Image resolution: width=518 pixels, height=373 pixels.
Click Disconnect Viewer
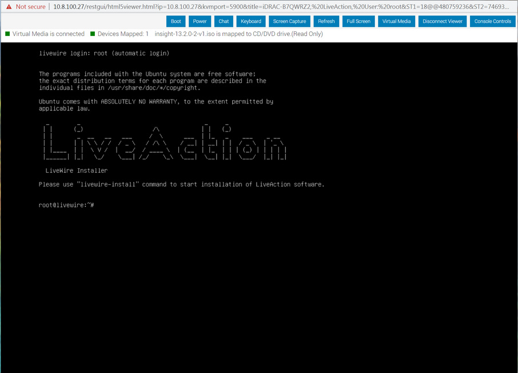pyautogui.click(x=443, y=21)
